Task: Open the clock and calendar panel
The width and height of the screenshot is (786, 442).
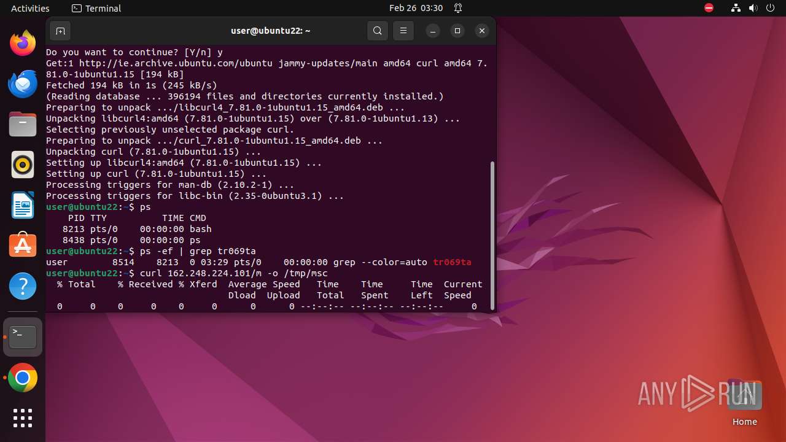Action: 416,8
